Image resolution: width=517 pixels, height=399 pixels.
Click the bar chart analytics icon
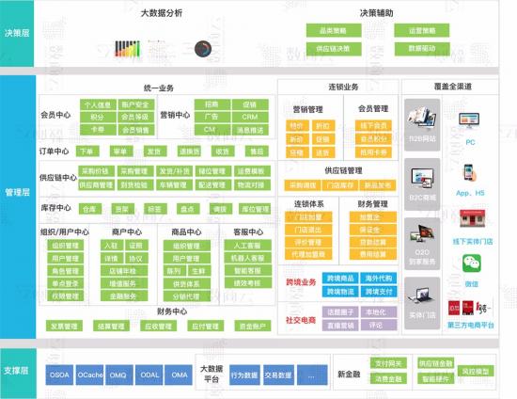click(127, 49)
